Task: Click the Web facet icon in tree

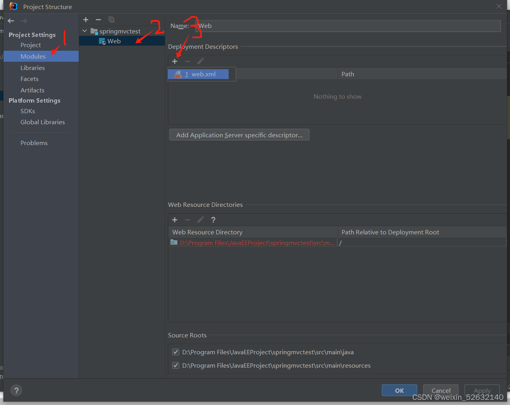Action: point(102,41)
